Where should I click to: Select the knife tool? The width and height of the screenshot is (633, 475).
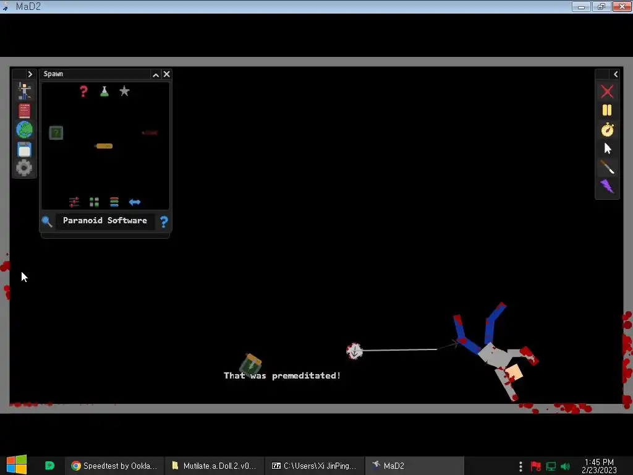[607, 167]
